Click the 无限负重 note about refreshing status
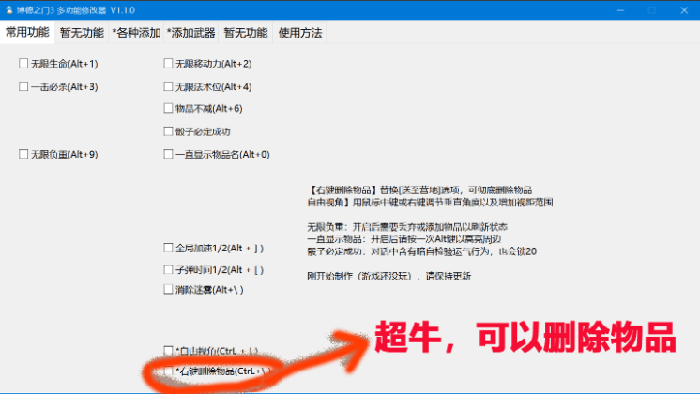Viewport: 700px width, 394px height. 407,227
